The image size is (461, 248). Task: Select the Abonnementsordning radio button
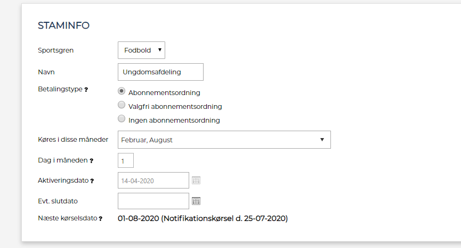(x=122, y=91)
